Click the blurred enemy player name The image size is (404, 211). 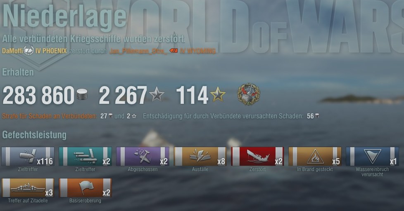pos(138,51)
